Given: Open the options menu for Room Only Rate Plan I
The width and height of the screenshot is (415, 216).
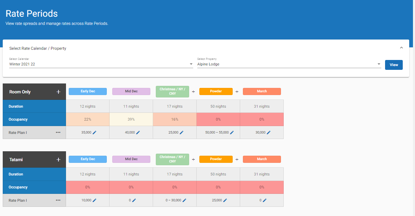Looking at the screenshot, I should [58, 133].
